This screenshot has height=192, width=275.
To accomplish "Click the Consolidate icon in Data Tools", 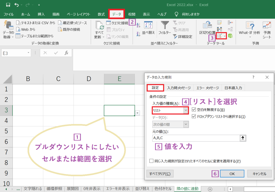I will 230,22.
